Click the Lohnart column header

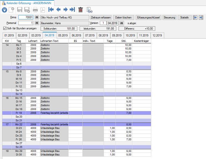[x=33, y=41]
